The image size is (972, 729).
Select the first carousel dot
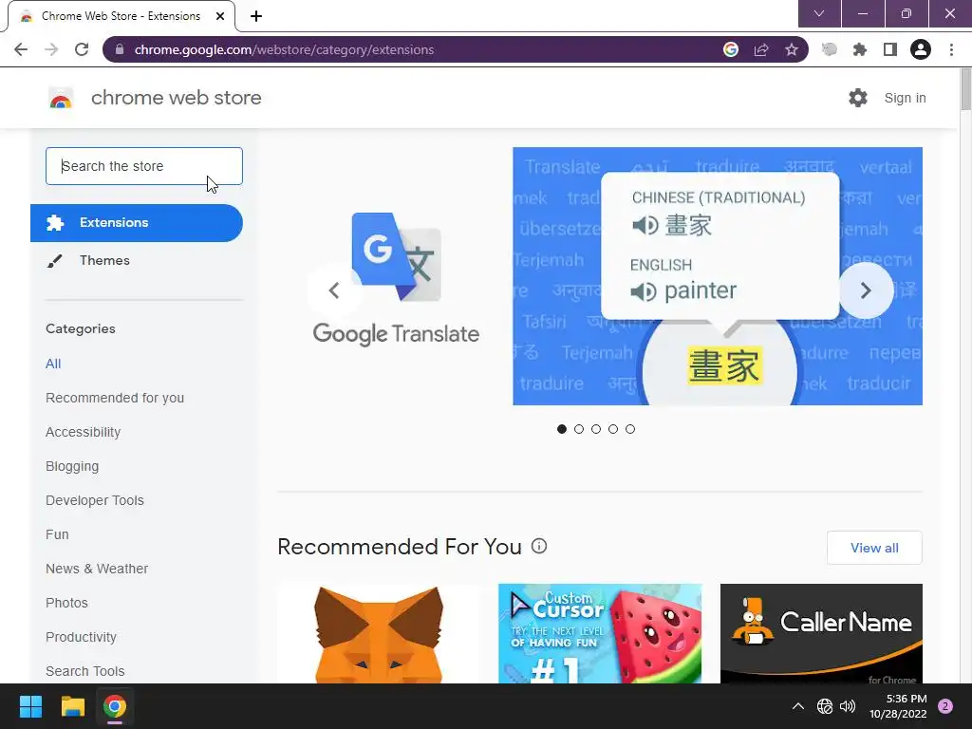562,429
